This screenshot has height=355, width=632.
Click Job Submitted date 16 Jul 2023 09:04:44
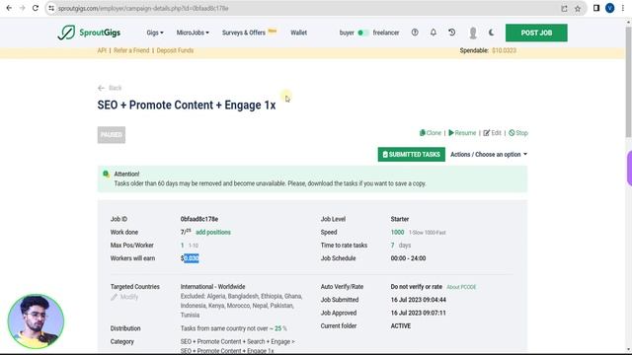[x=419, y=300]
